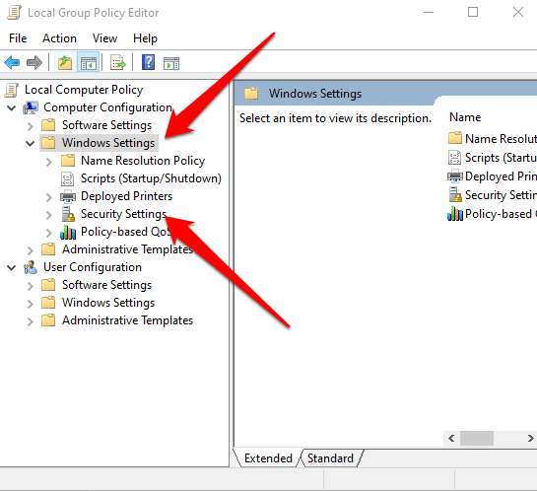Viewport: 537px width, 491px height.
Task: Select Computer Configuration in the tree
Action: tap(107, 107)
